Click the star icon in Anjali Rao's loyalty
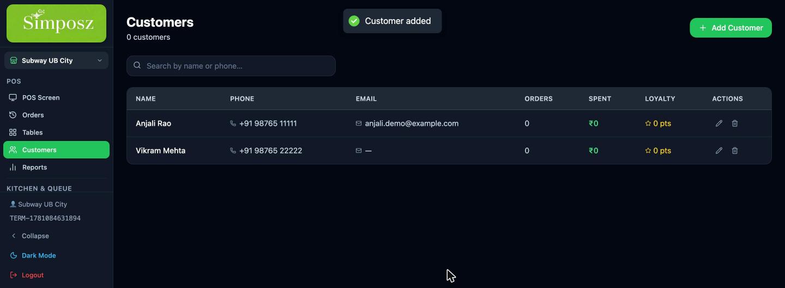785x288 pixels. pyautogui.click(x=648, y=124)
